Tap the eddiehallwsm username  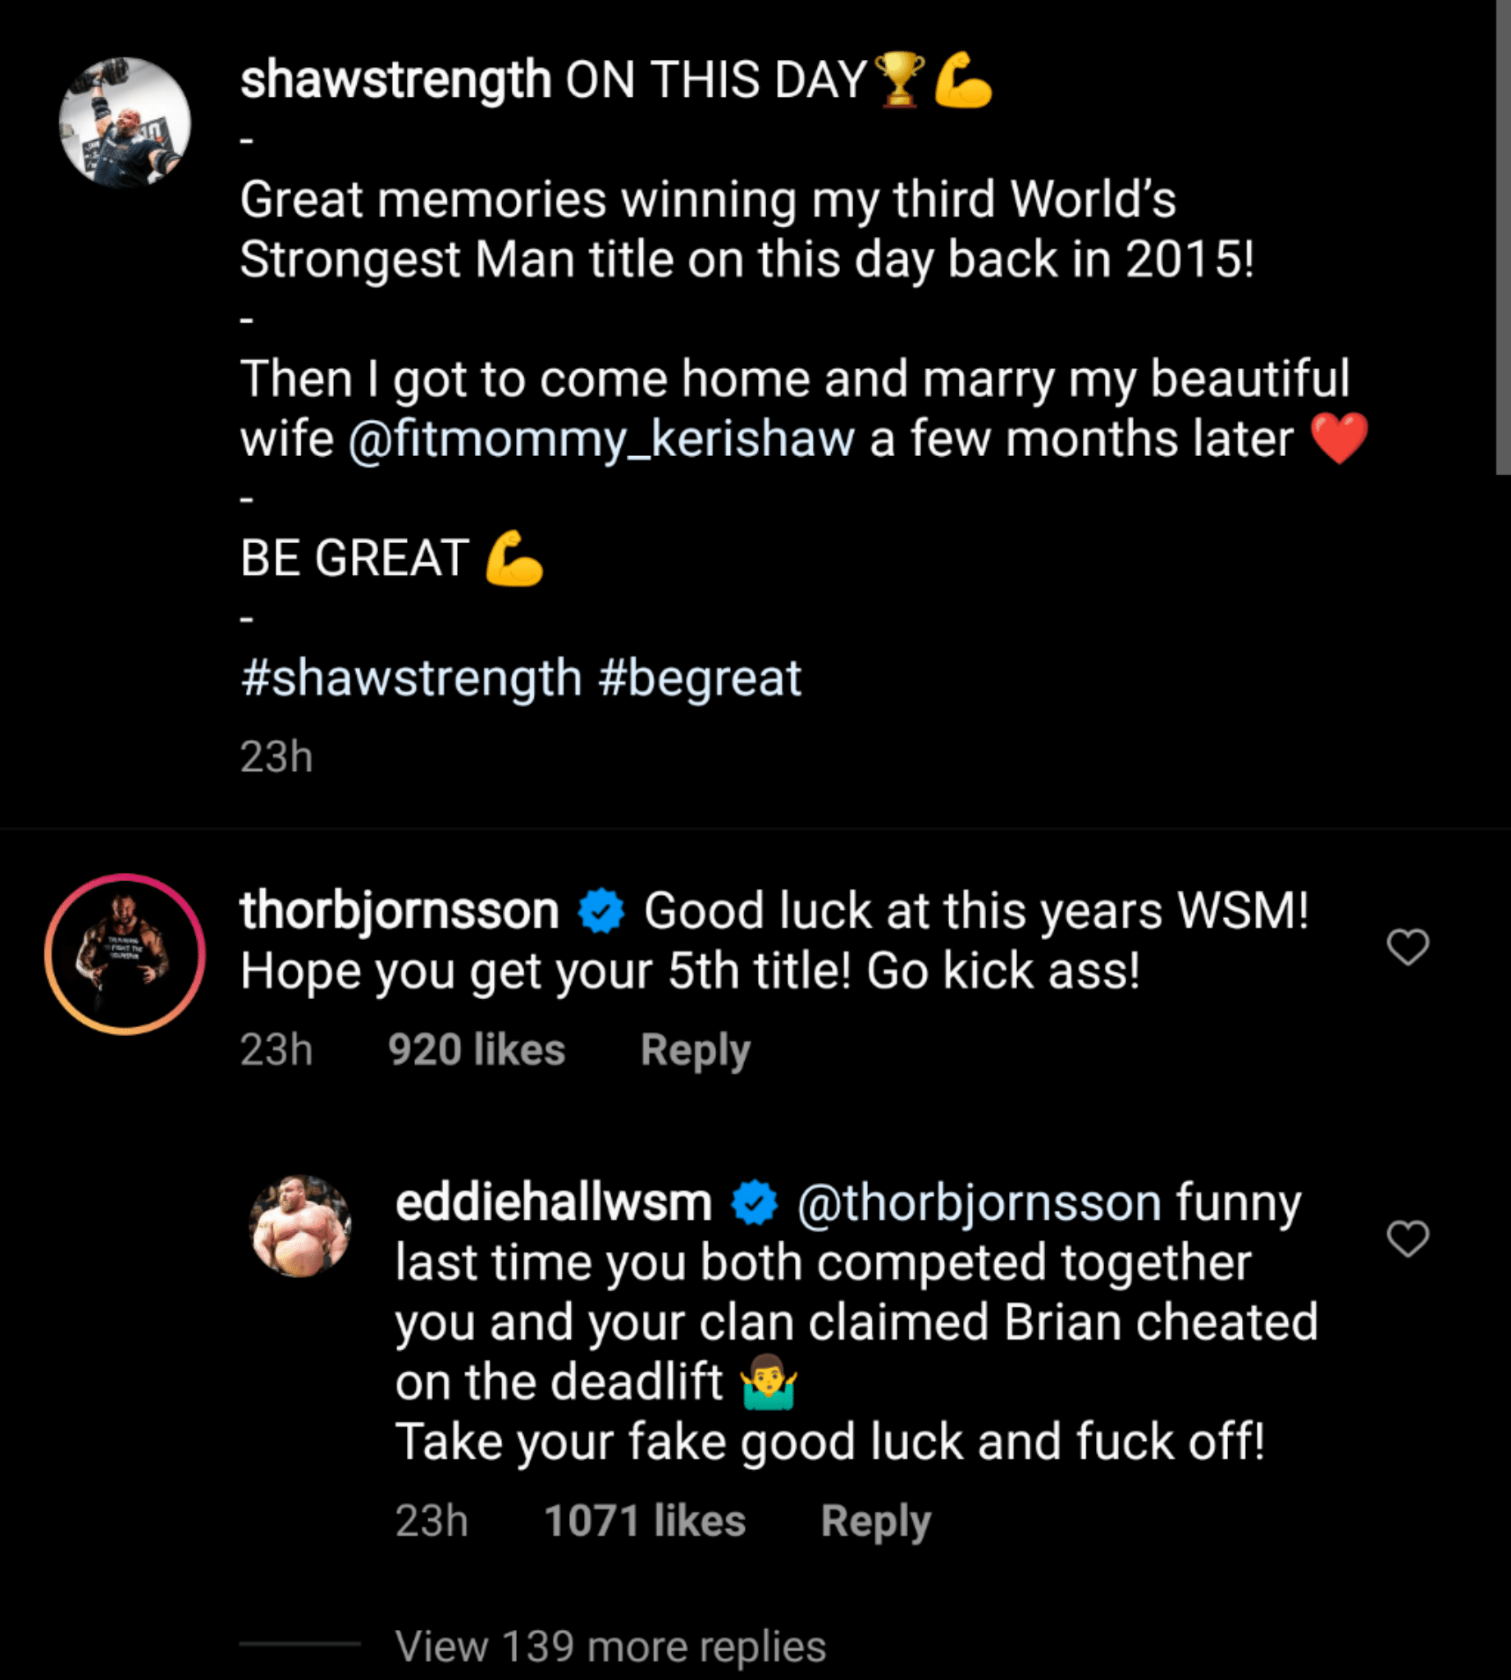pos(553,1203)
